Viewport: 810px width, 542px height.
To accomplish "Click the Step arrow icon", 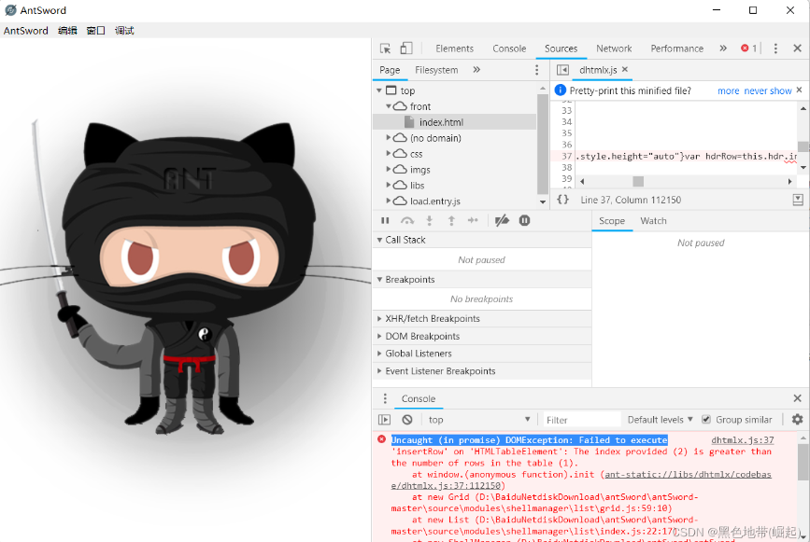I will (473, 221).
